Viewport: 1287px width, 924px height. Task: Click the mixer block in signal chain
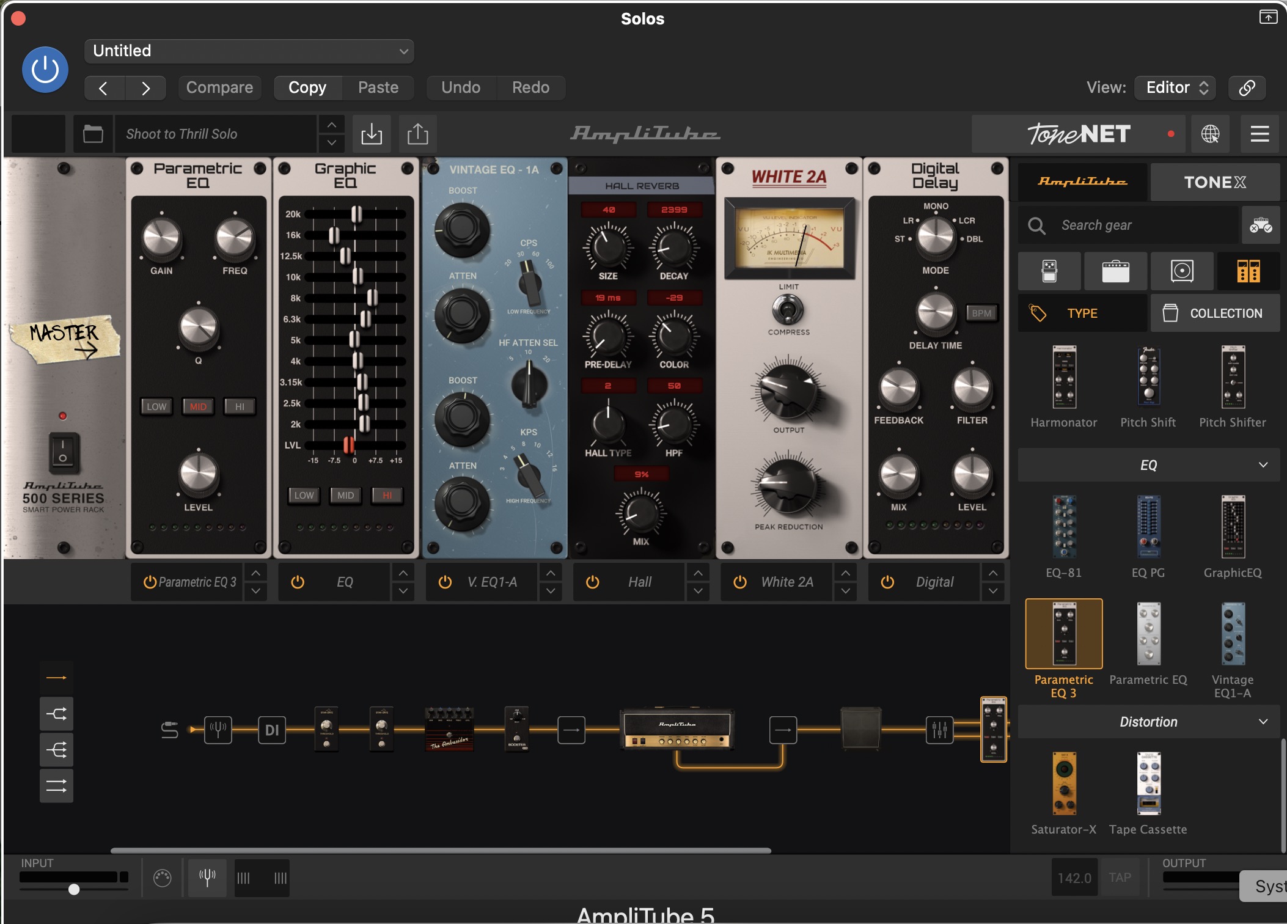(x=939, y=730)
